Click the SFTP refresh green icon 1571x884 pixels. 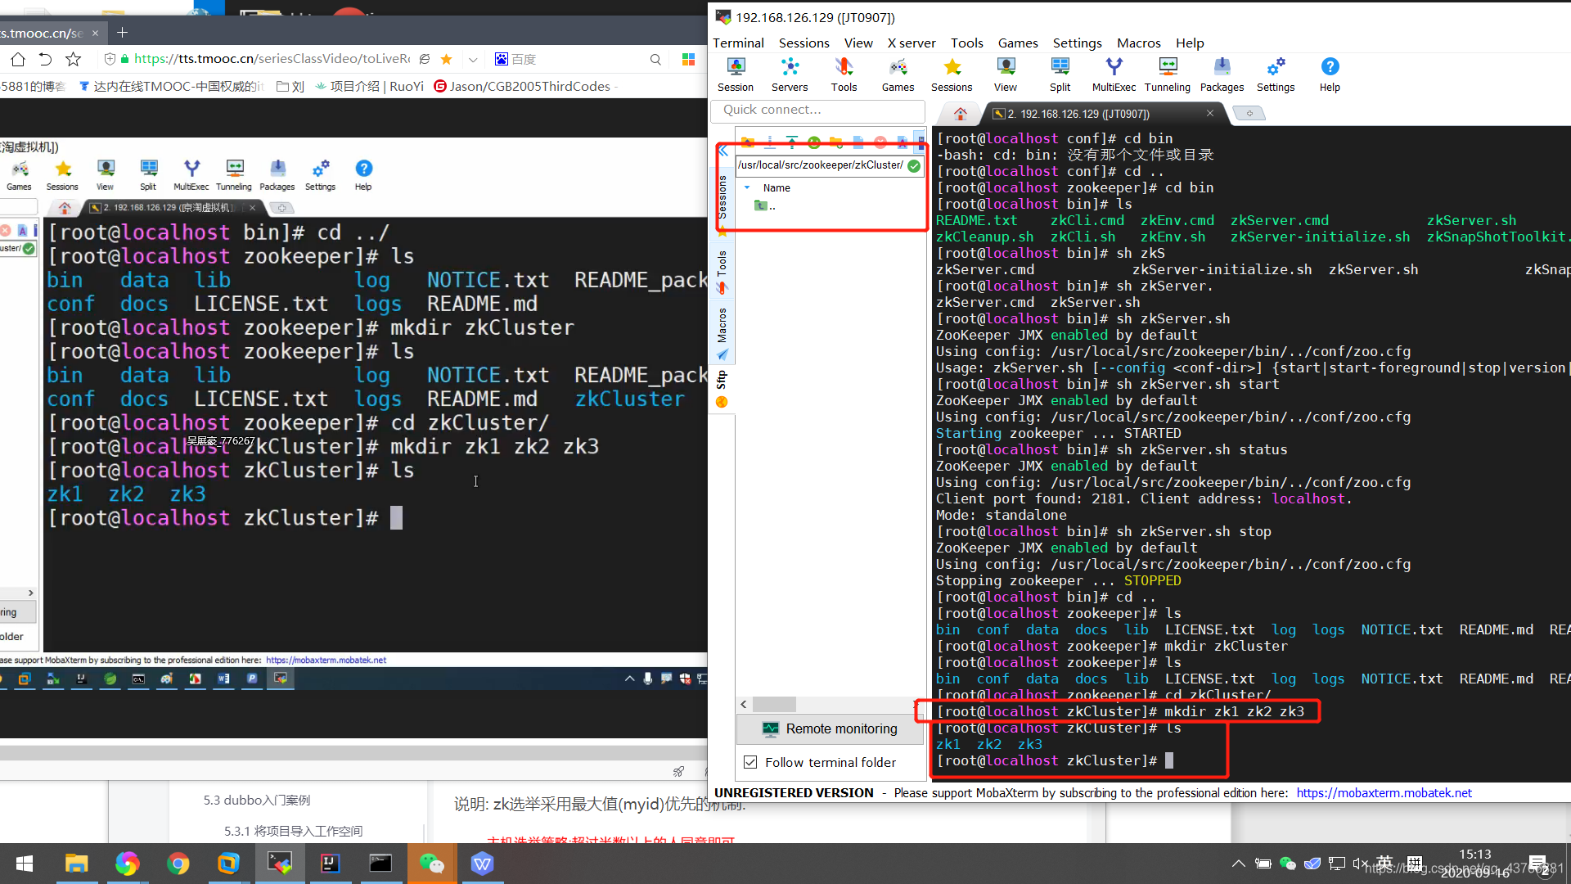pyautogui.click(x=813, y=142)
